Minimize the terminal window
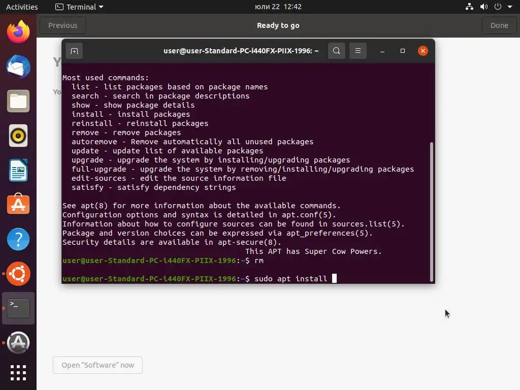Screen dimensions: 520x390 coord(382,51)
